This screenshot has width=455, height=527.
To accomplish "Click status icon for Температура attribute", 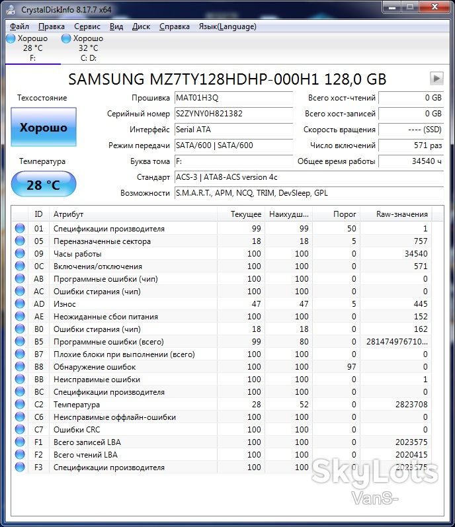I will point(20,404).
